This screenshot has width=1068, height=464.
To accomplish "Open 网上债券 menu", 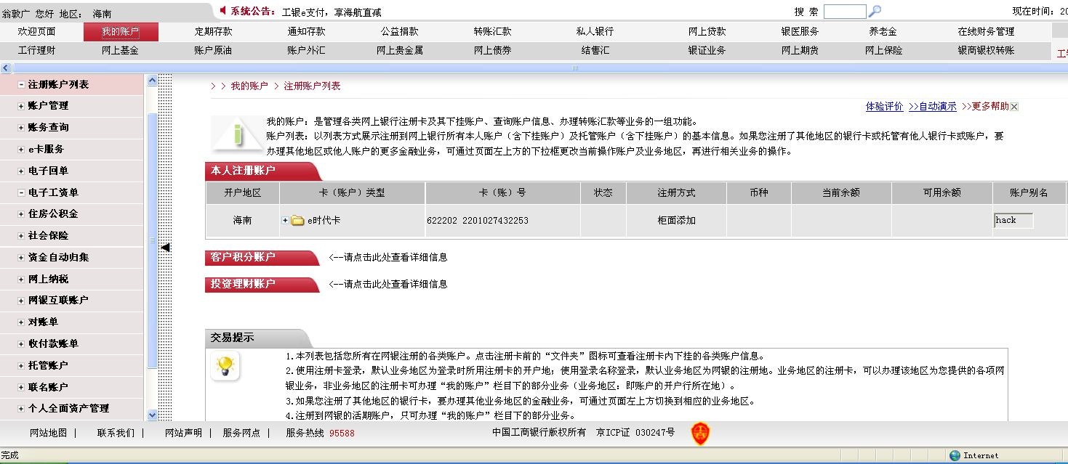I will click(x=492, y=51).
